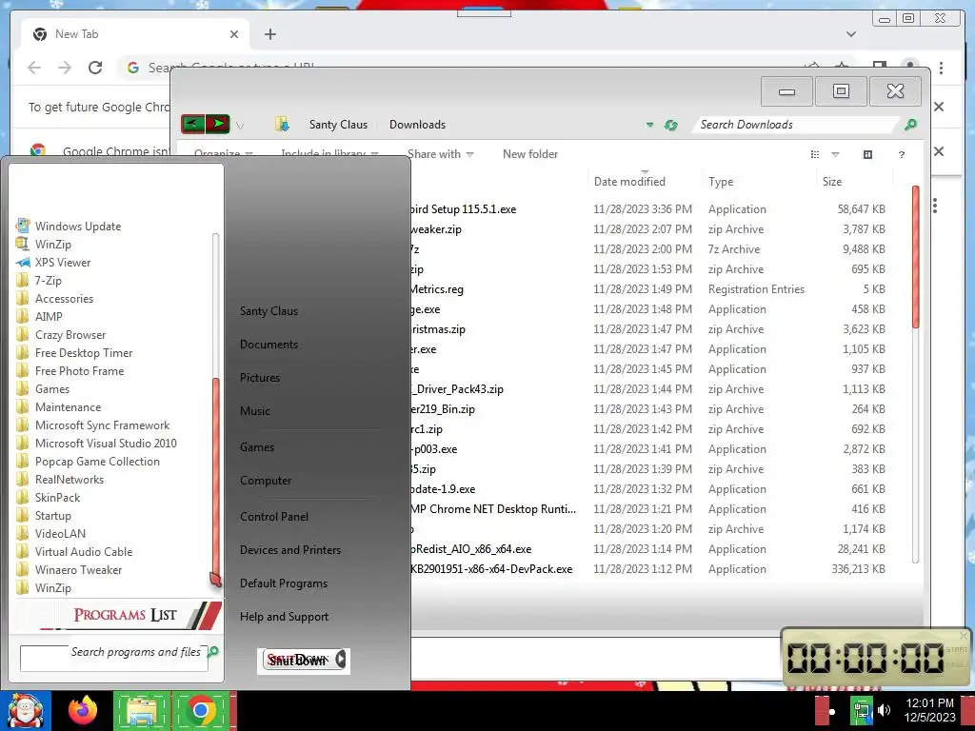Open Free Photo Frame folder
The width and height of the screenshot is (975, 731).
pos(70,370)
